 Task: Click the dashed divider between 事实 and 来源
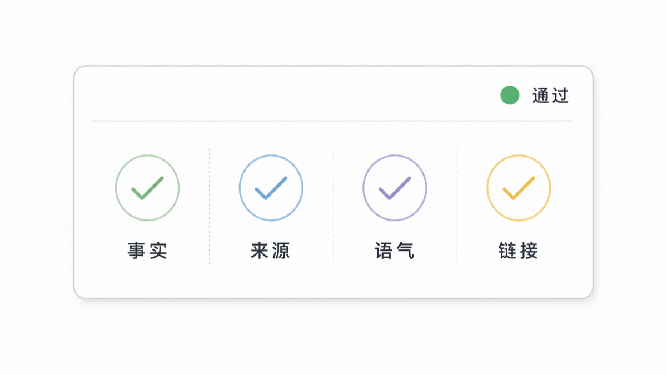pyautogui.click(x=210, y=206)
